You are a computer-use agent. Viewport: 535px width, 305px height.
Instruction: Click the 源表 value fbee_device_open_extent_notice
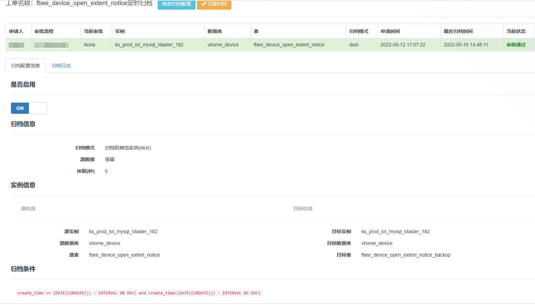[124, 255]
